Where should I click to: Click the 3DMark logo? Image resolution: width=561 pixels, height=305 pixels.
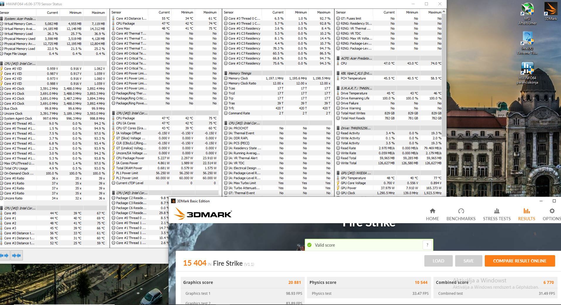(203, 214)
